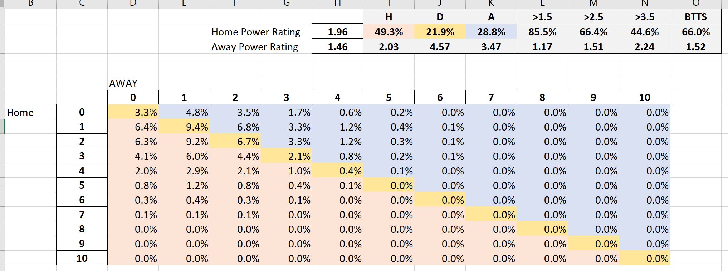Click the 1-1 scoreline cell showing 9.4%
The height and width of the screenshot is (271, 728).
[x=184, y=127]
